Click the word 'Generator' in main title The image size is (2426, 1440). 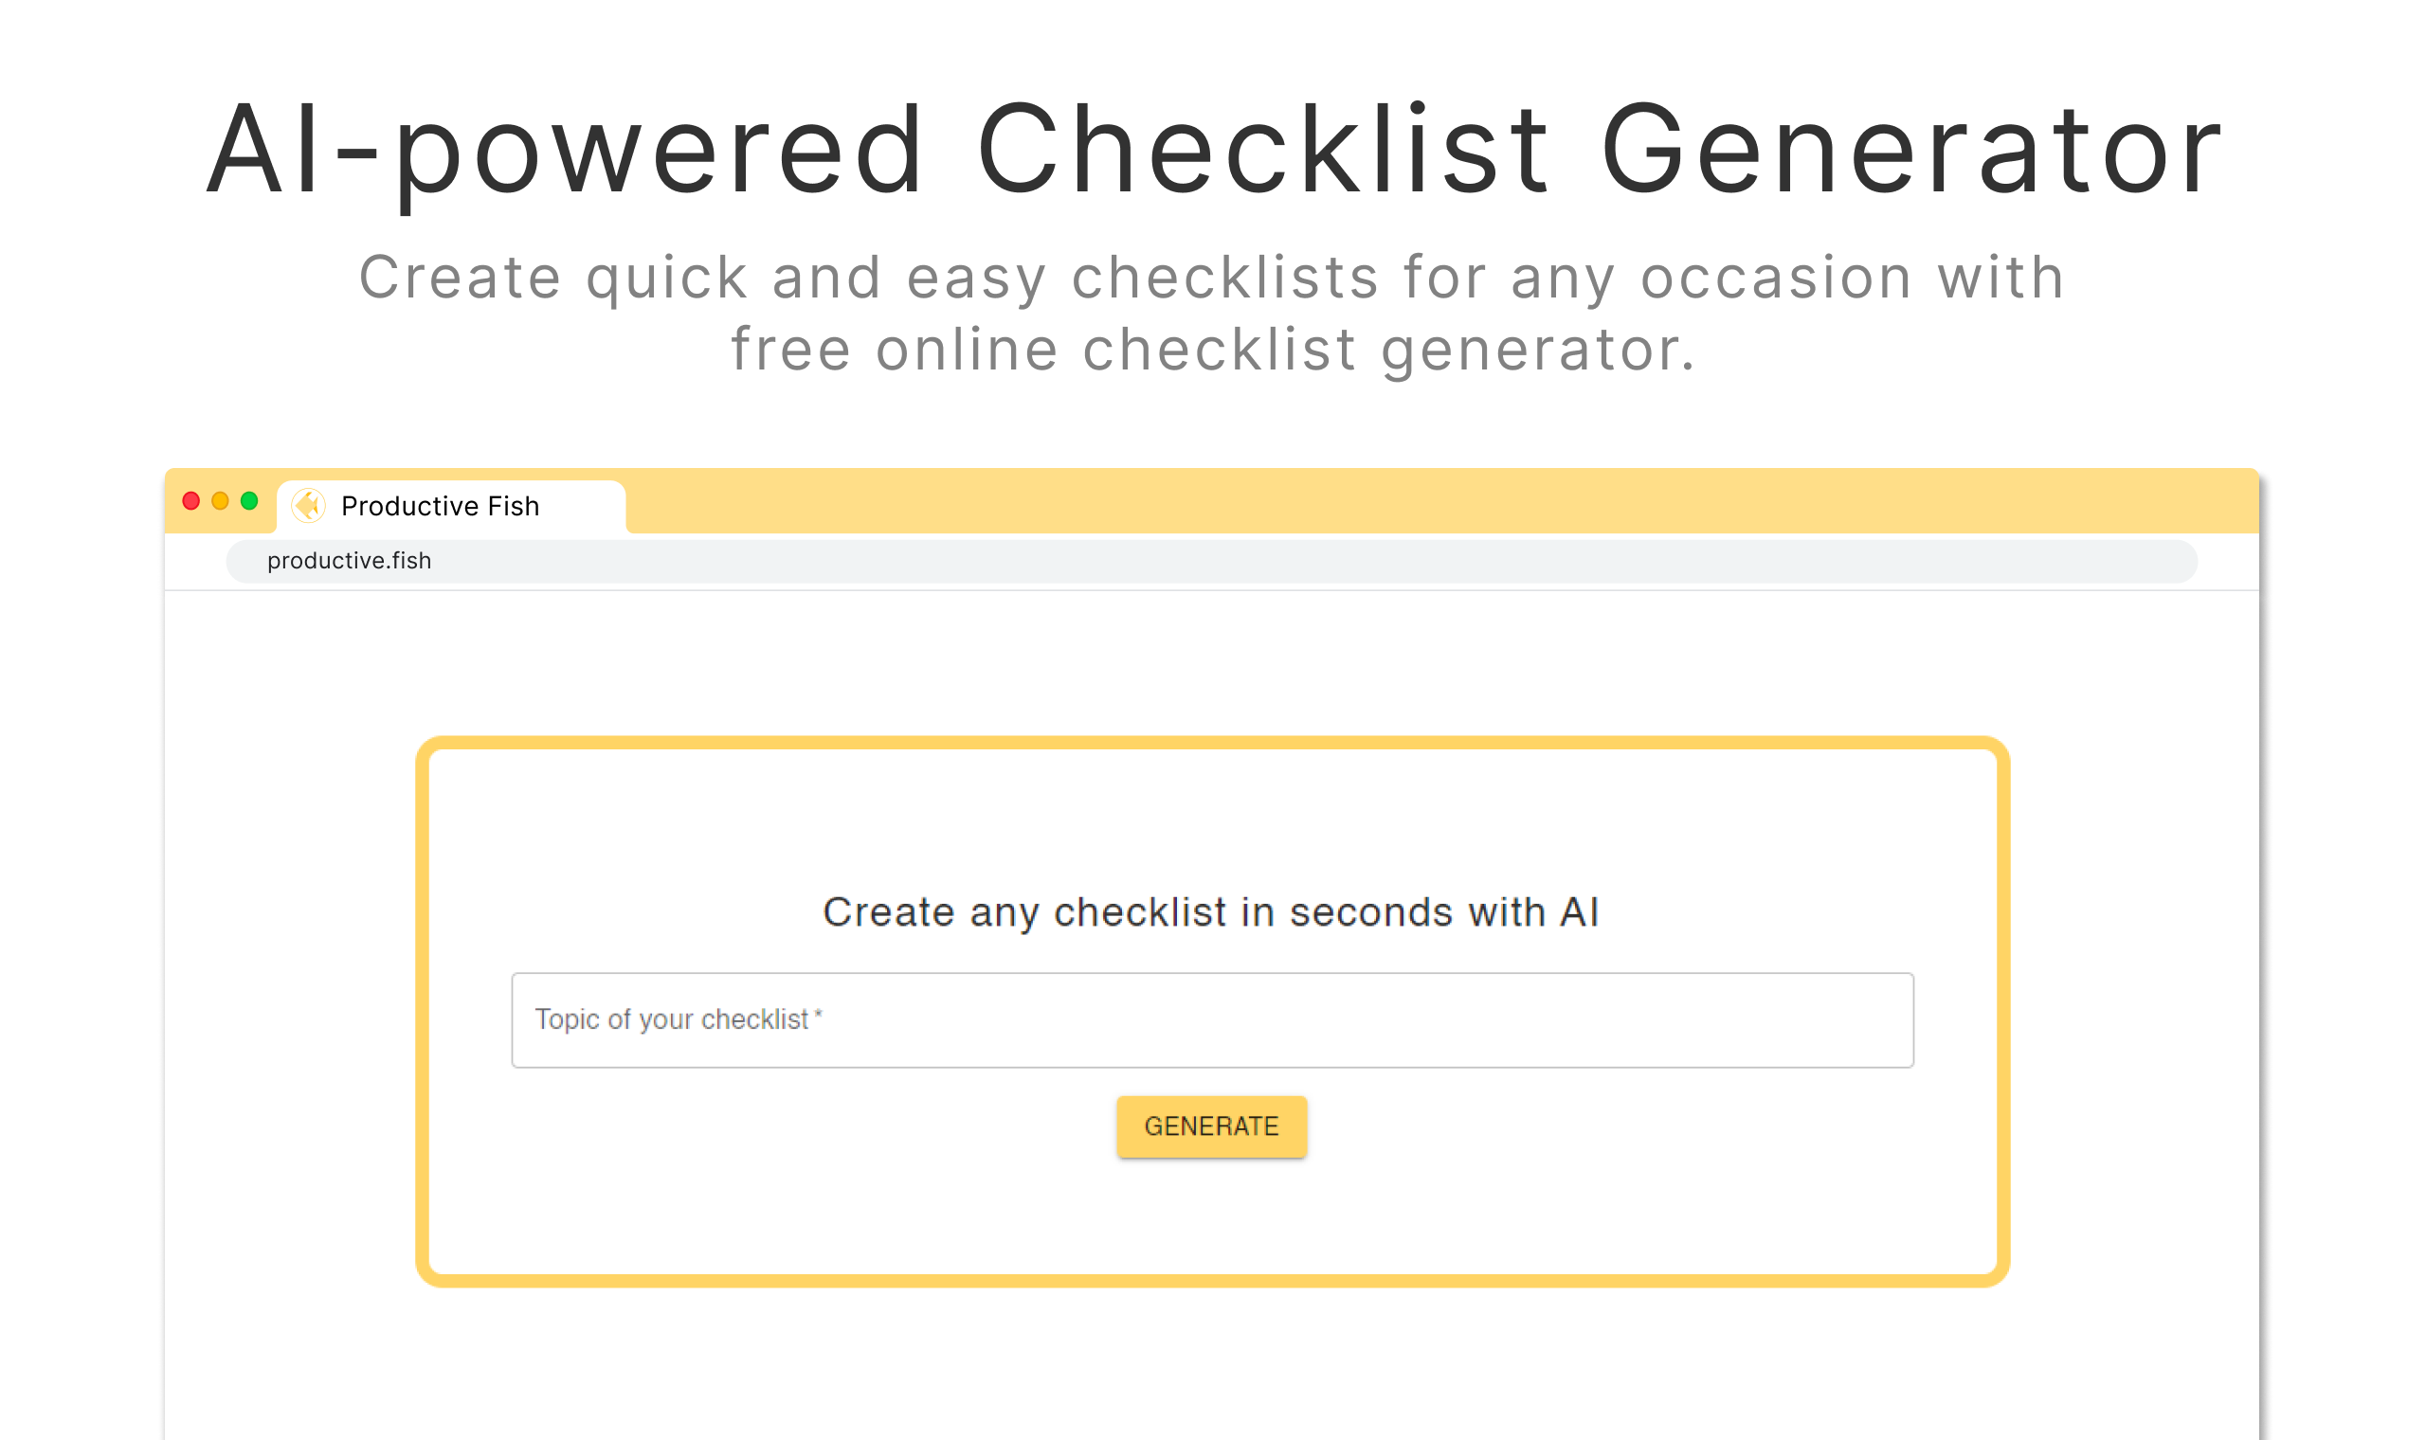(1910, 151)
